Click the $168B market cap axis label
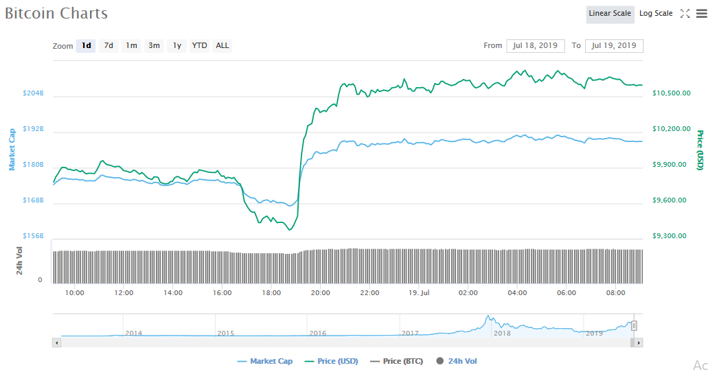 click(34, 200)
